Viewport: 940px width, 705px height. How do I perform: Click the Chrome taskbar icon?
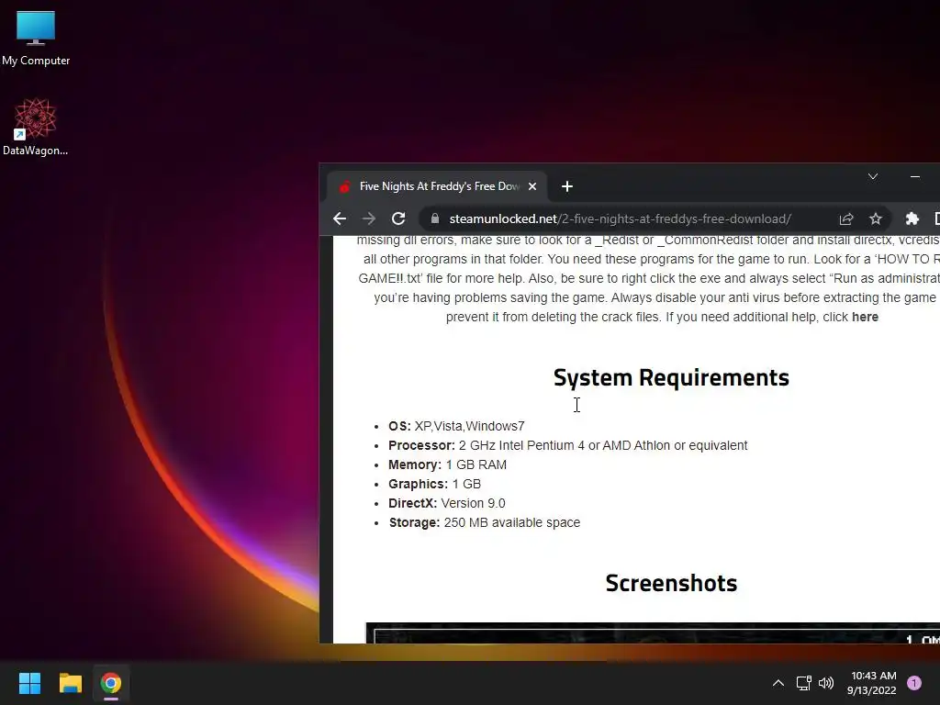(111, 683)
